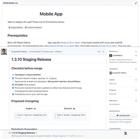
Task: Edit the comment using the pencil icon
Action: coord(103,51)
